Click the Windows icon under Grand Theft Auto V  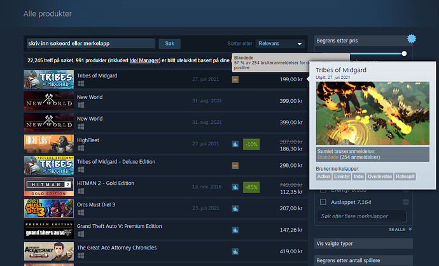pos(81,234)
